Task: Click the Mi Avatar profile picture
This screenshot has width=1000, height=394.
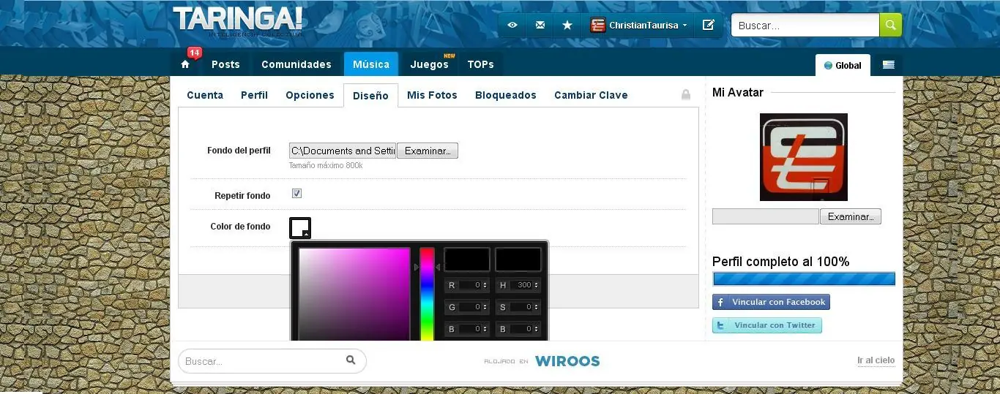Action: (x=804, y=157)
